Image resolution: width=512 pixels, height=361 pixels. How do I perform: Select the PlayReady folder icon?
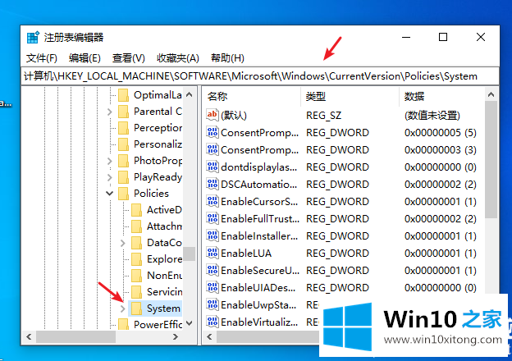pyautogui.click(x=123, y=177)
